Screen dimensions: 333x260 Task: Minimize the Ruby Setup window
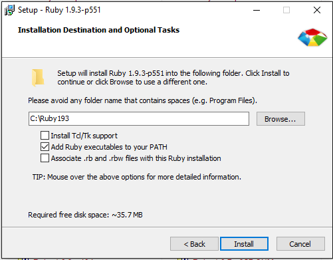(257, 10)
